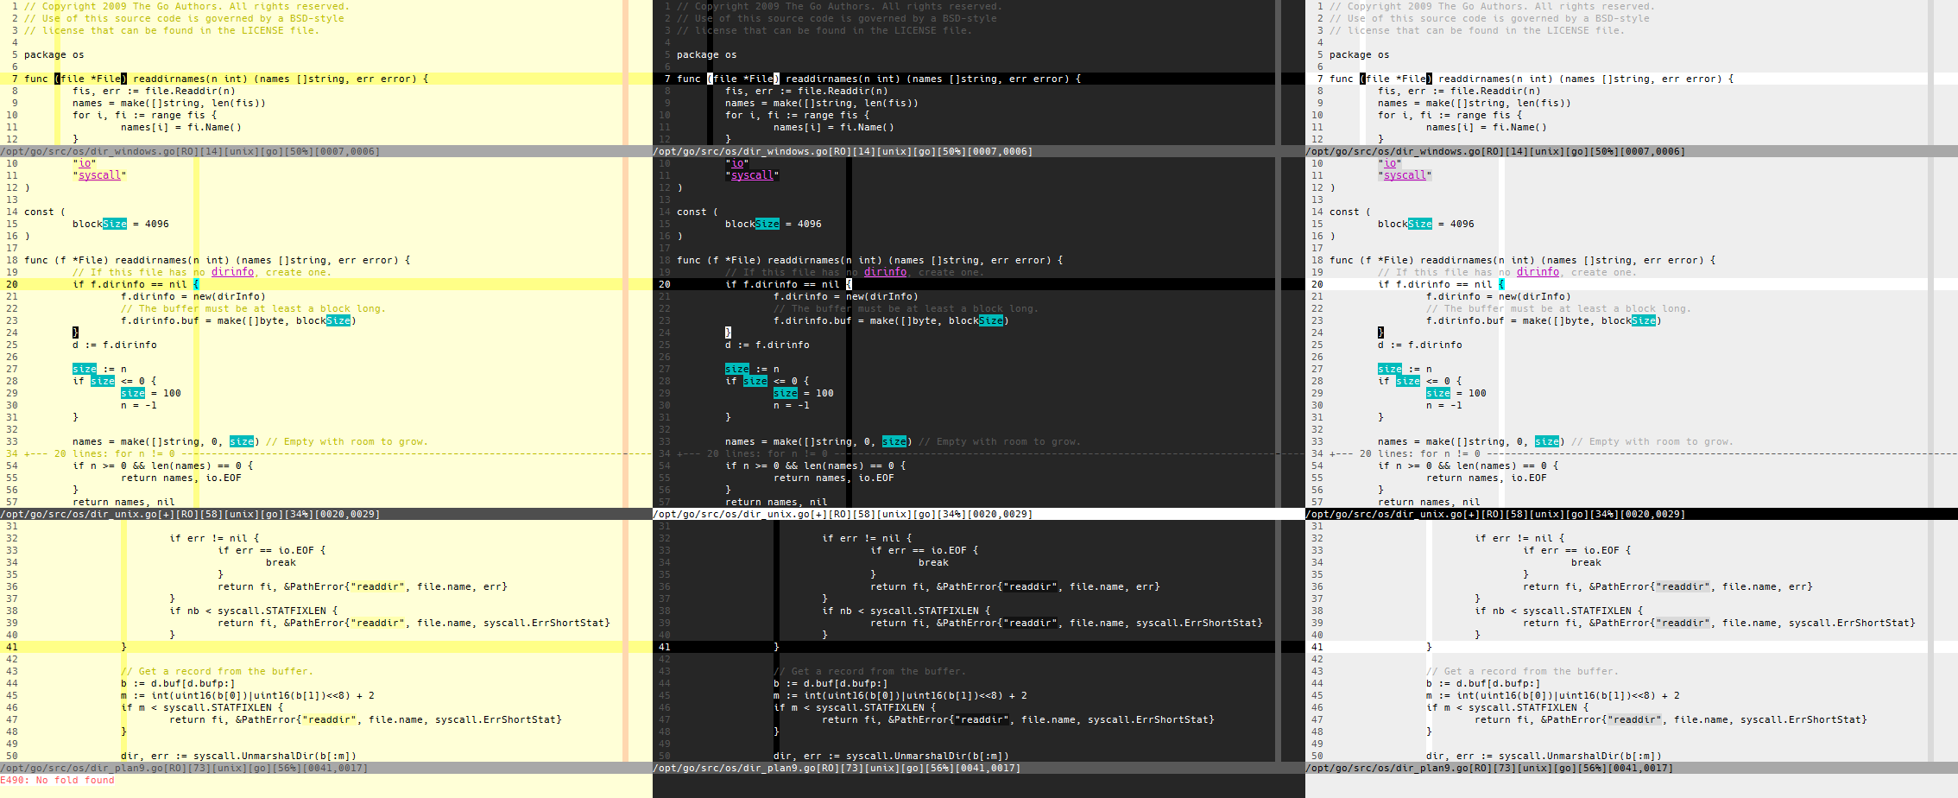Click 'blockSize = 4096' line in dark pane

(x=774, y=224)
